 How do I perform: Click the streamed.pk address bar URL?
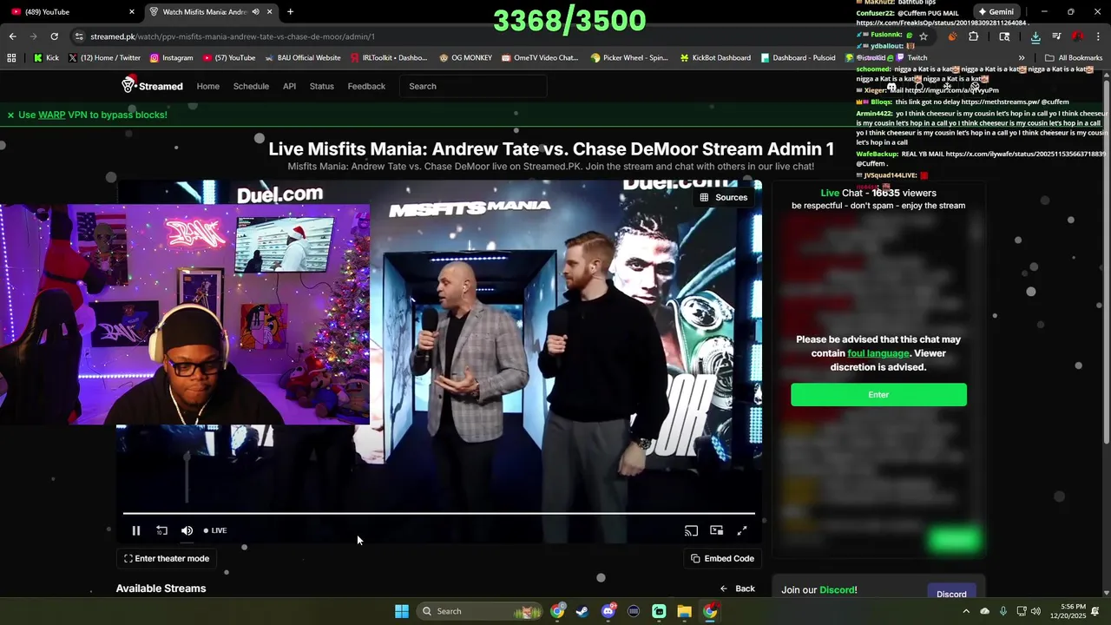233,36
